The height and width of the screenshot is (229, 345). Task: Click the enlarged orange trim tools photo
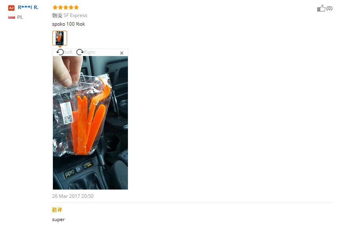point(90,123)
